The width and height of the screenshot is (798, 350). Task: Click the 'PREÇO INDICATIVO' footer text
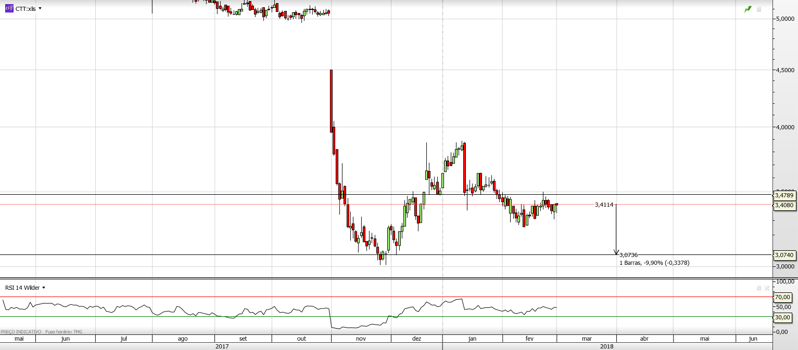coord(21,331)
